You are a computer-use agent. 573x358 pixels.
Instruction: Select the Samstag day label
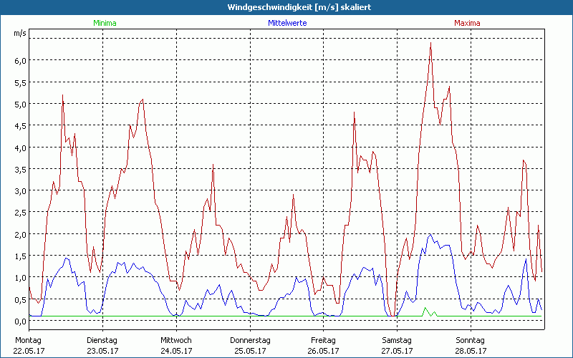click(397, 340)
